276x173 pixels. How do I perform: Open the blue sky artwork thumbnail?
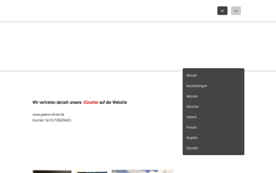(x=143, y=172)
